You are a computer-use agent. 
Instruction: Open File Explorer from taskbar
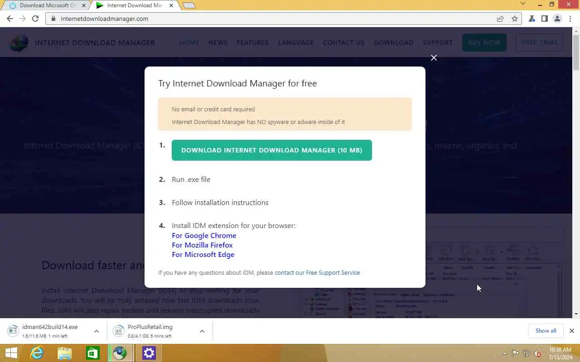click(64, 353)
